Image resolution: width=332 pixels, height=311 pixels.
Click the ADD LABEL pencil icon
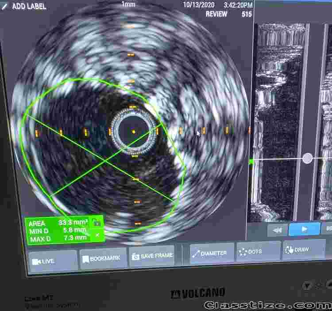5,6
